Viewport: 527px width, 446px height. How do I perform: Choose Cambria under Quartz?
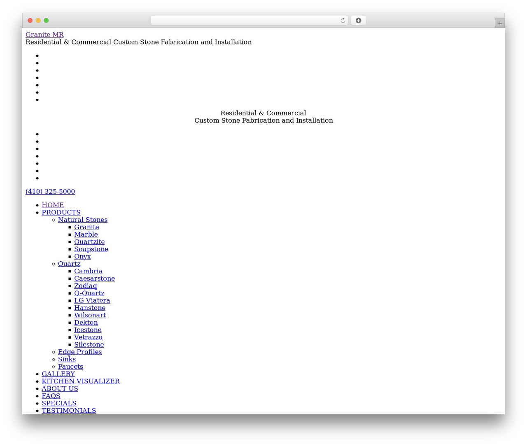[x=88, y=271]
